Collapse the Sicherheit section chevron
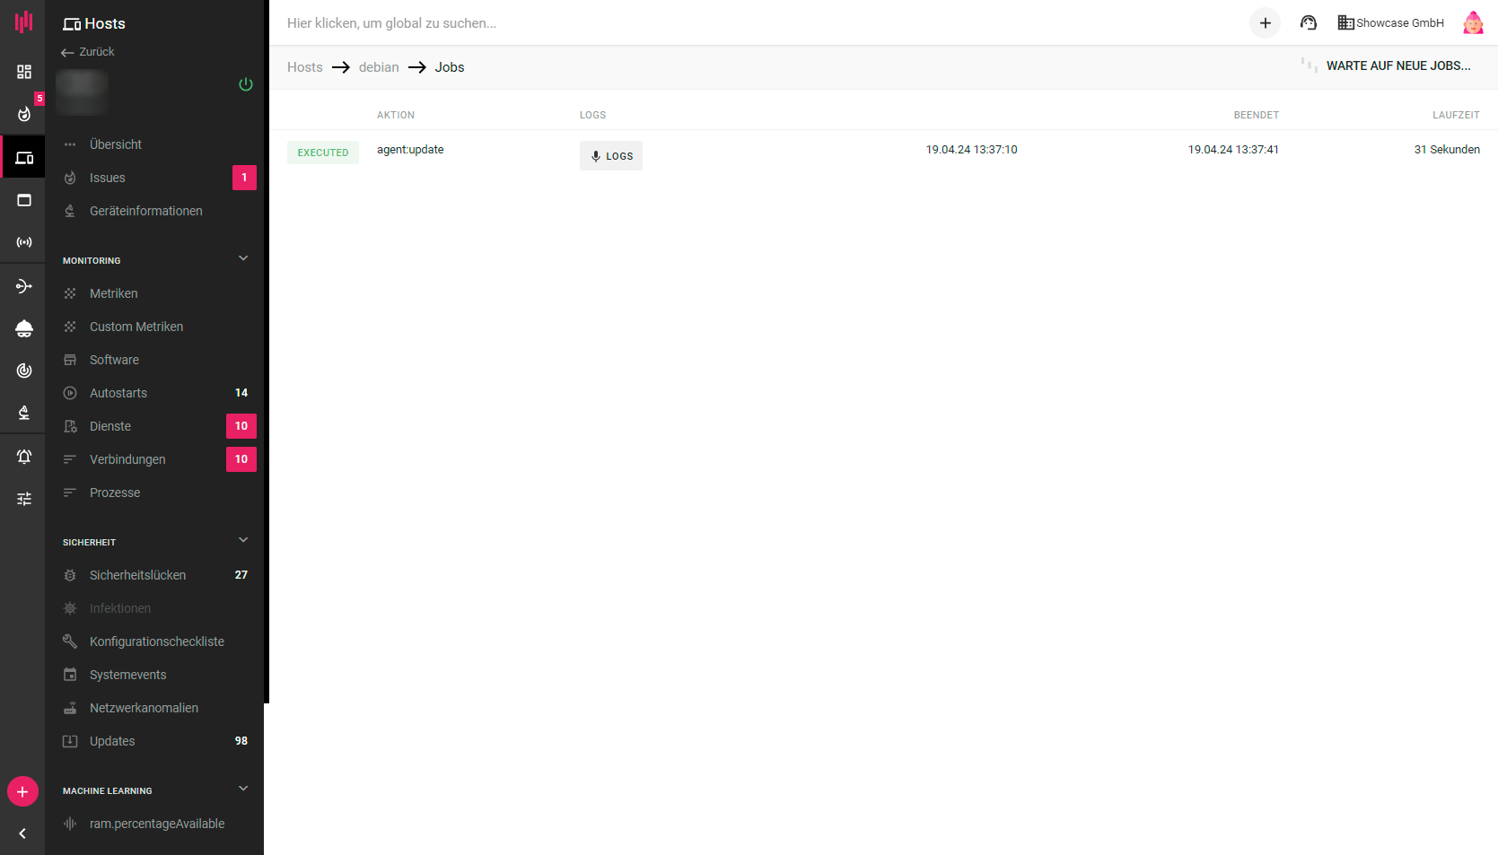Viewport: 1498px width, 855px height. click(243, 540)
